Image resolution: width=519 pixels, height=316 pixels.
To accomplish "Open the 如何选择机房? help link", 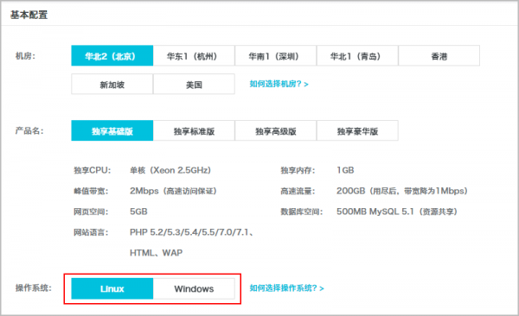I will [x=279, y=84].
